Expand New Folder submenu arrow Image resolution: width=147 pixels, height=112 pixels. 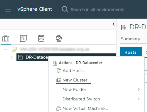(x=139, y=89)
